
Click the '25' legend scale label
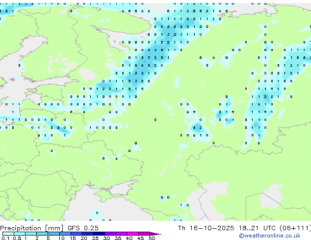click(x=95, y=238)
